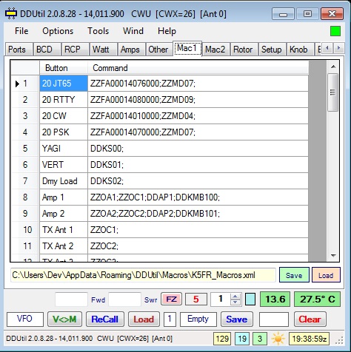This screenshot has width=351, height=352.
Task: Click the V<>M button
Action: [64, 319]
